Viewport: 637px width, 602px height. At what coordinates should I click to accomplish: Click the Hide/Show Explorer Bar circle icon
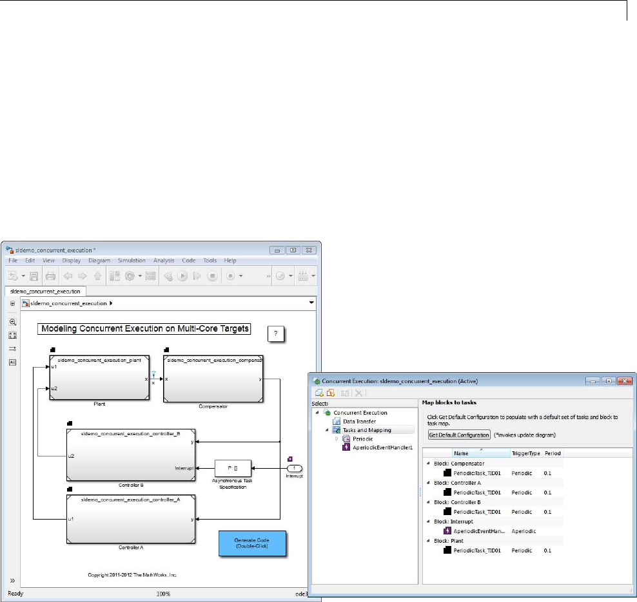(13, 303)
